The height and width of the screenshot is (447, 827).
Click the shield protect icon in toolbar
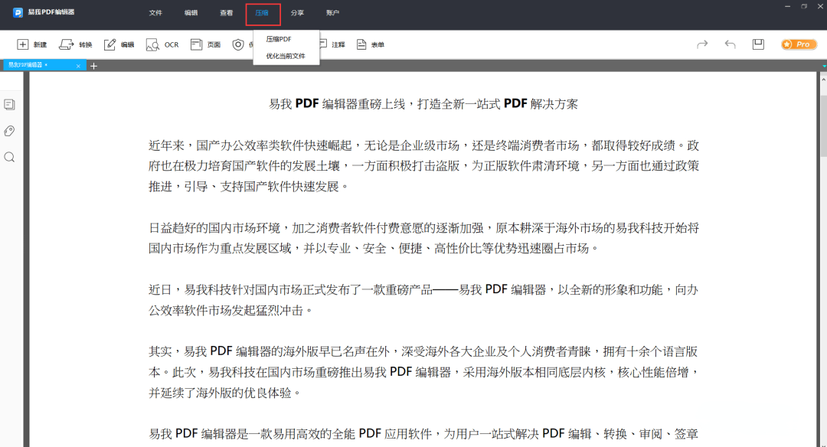pyautogui.click(x=238, y=45)
